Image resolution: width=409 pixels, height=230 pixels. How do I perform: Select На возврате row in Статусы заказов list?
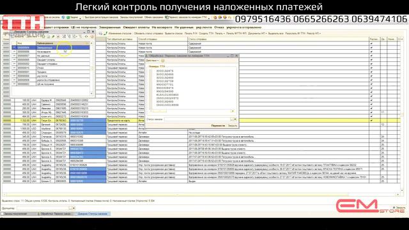coord(50,52)
